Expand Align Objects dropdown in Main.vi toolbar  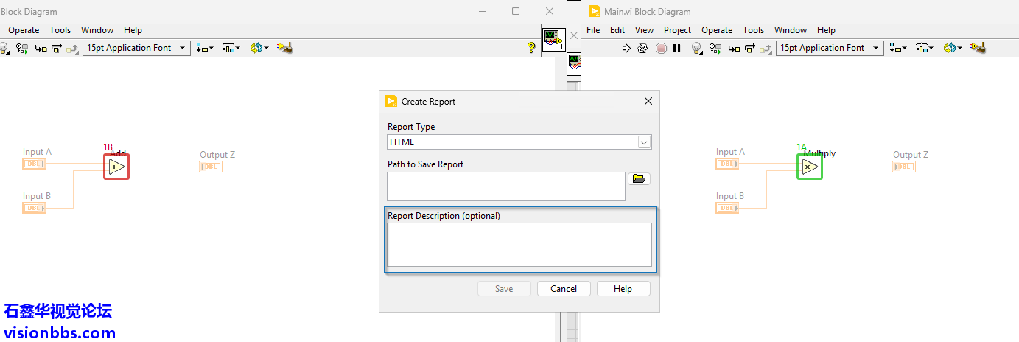pos(897,48)
